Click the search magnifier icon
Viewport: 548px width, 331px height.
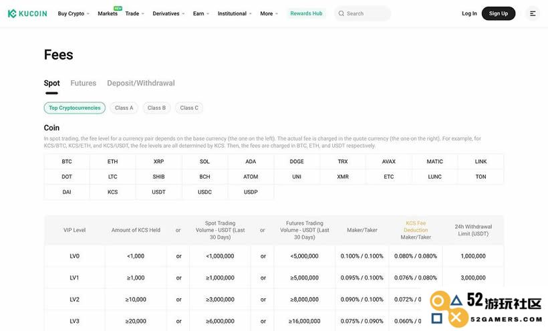[341, 13]
